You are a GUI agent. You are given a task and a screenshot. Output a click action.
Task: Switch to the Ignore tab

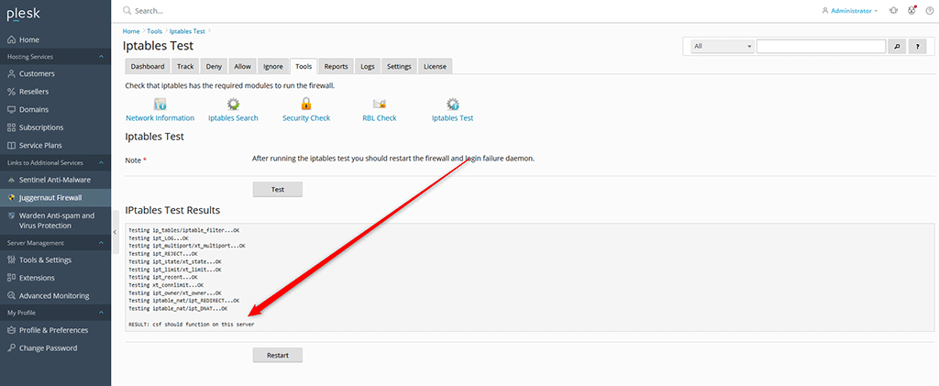click(273, 66)
